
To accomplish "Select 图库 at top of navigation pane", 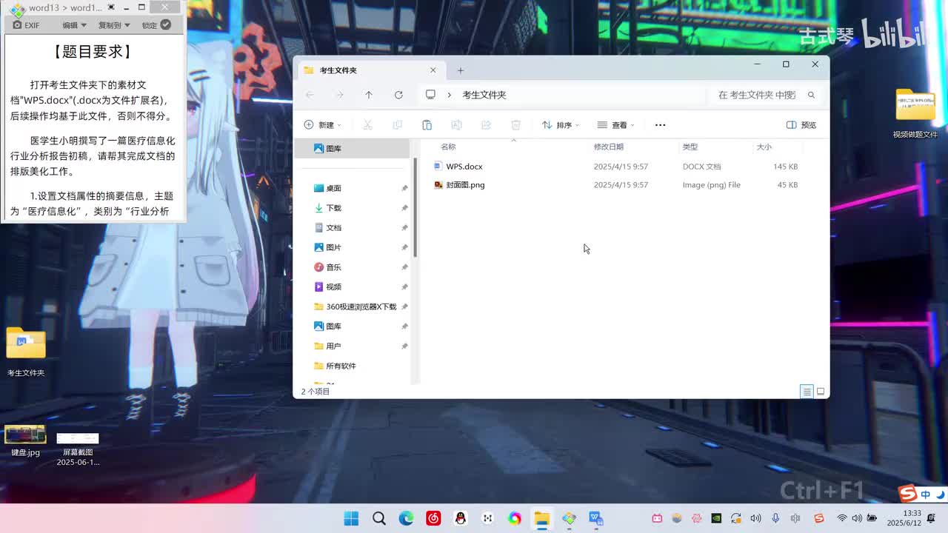I will click(353, 149).
